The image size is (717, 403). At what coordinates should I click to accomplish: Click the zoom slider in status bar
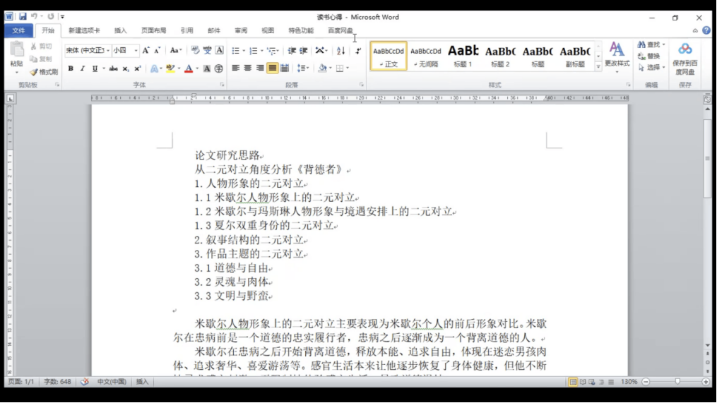pos(677,382)
